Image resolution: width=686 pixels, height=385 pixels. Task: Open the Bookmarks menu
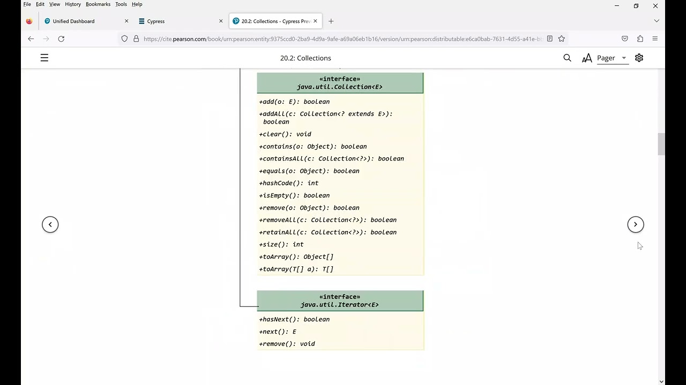[x=98, y=4]
